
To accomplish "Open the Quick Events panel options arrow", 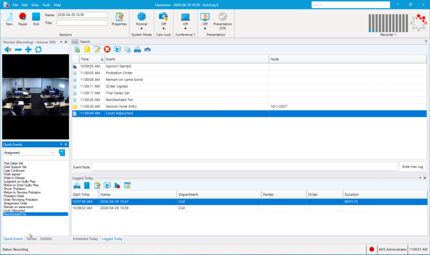I will [61, 144].
